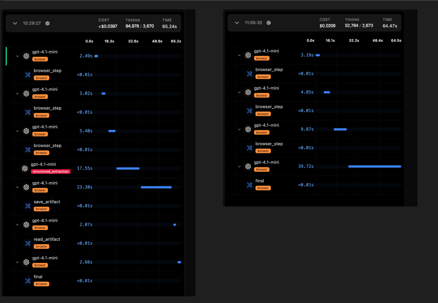Click the 94,978 / 3,670 token count
This screenshot has height=303, width=438.
click(x=139, y=26)
